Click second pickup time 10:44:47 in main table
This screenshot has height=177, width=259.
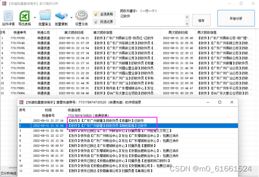(178, 88)
